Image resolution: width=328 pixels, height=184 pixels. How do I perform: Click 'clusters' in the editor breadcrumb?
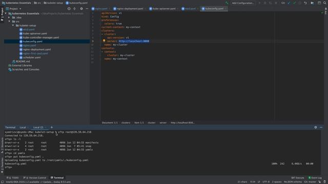click(x=126, y=123)
